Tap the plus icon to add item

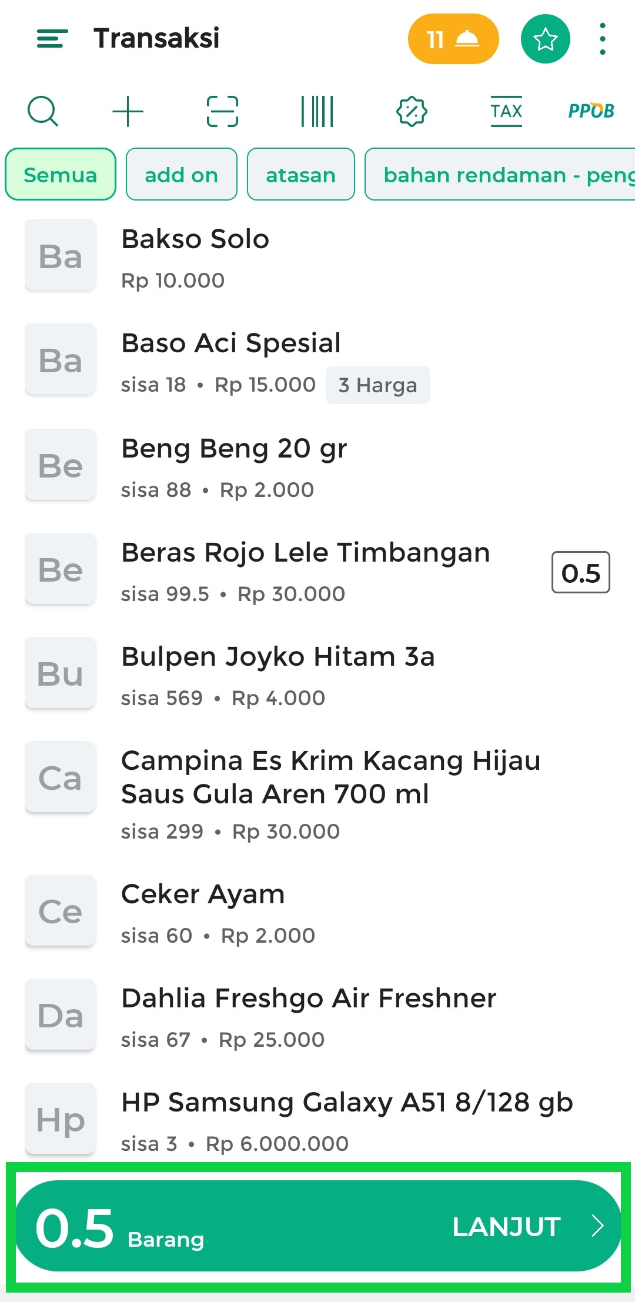click(x=128, y=111)
